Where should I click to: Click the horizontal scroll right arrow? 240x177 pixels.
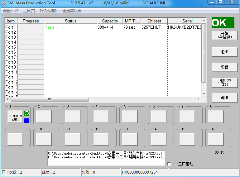click(199, 99)
